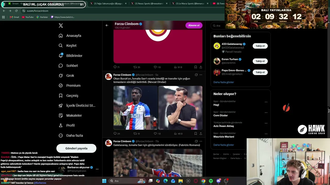Open Spotify from the taskbar
The height and width of the screenshot is (185, 330).
[211, 181]
